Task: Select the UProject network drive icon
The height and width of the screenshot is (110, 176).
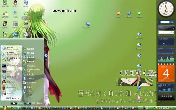Action: 139,45
